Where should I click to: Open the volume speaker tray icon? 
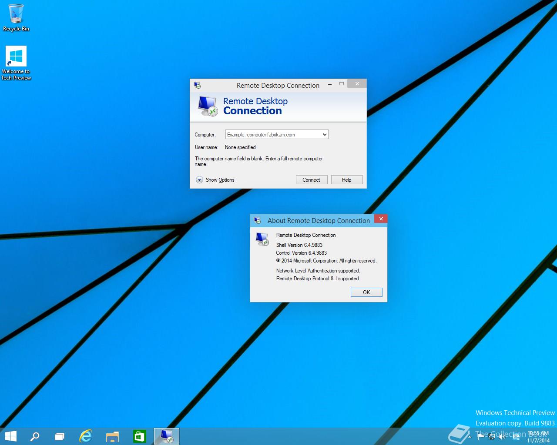[502, 436]
